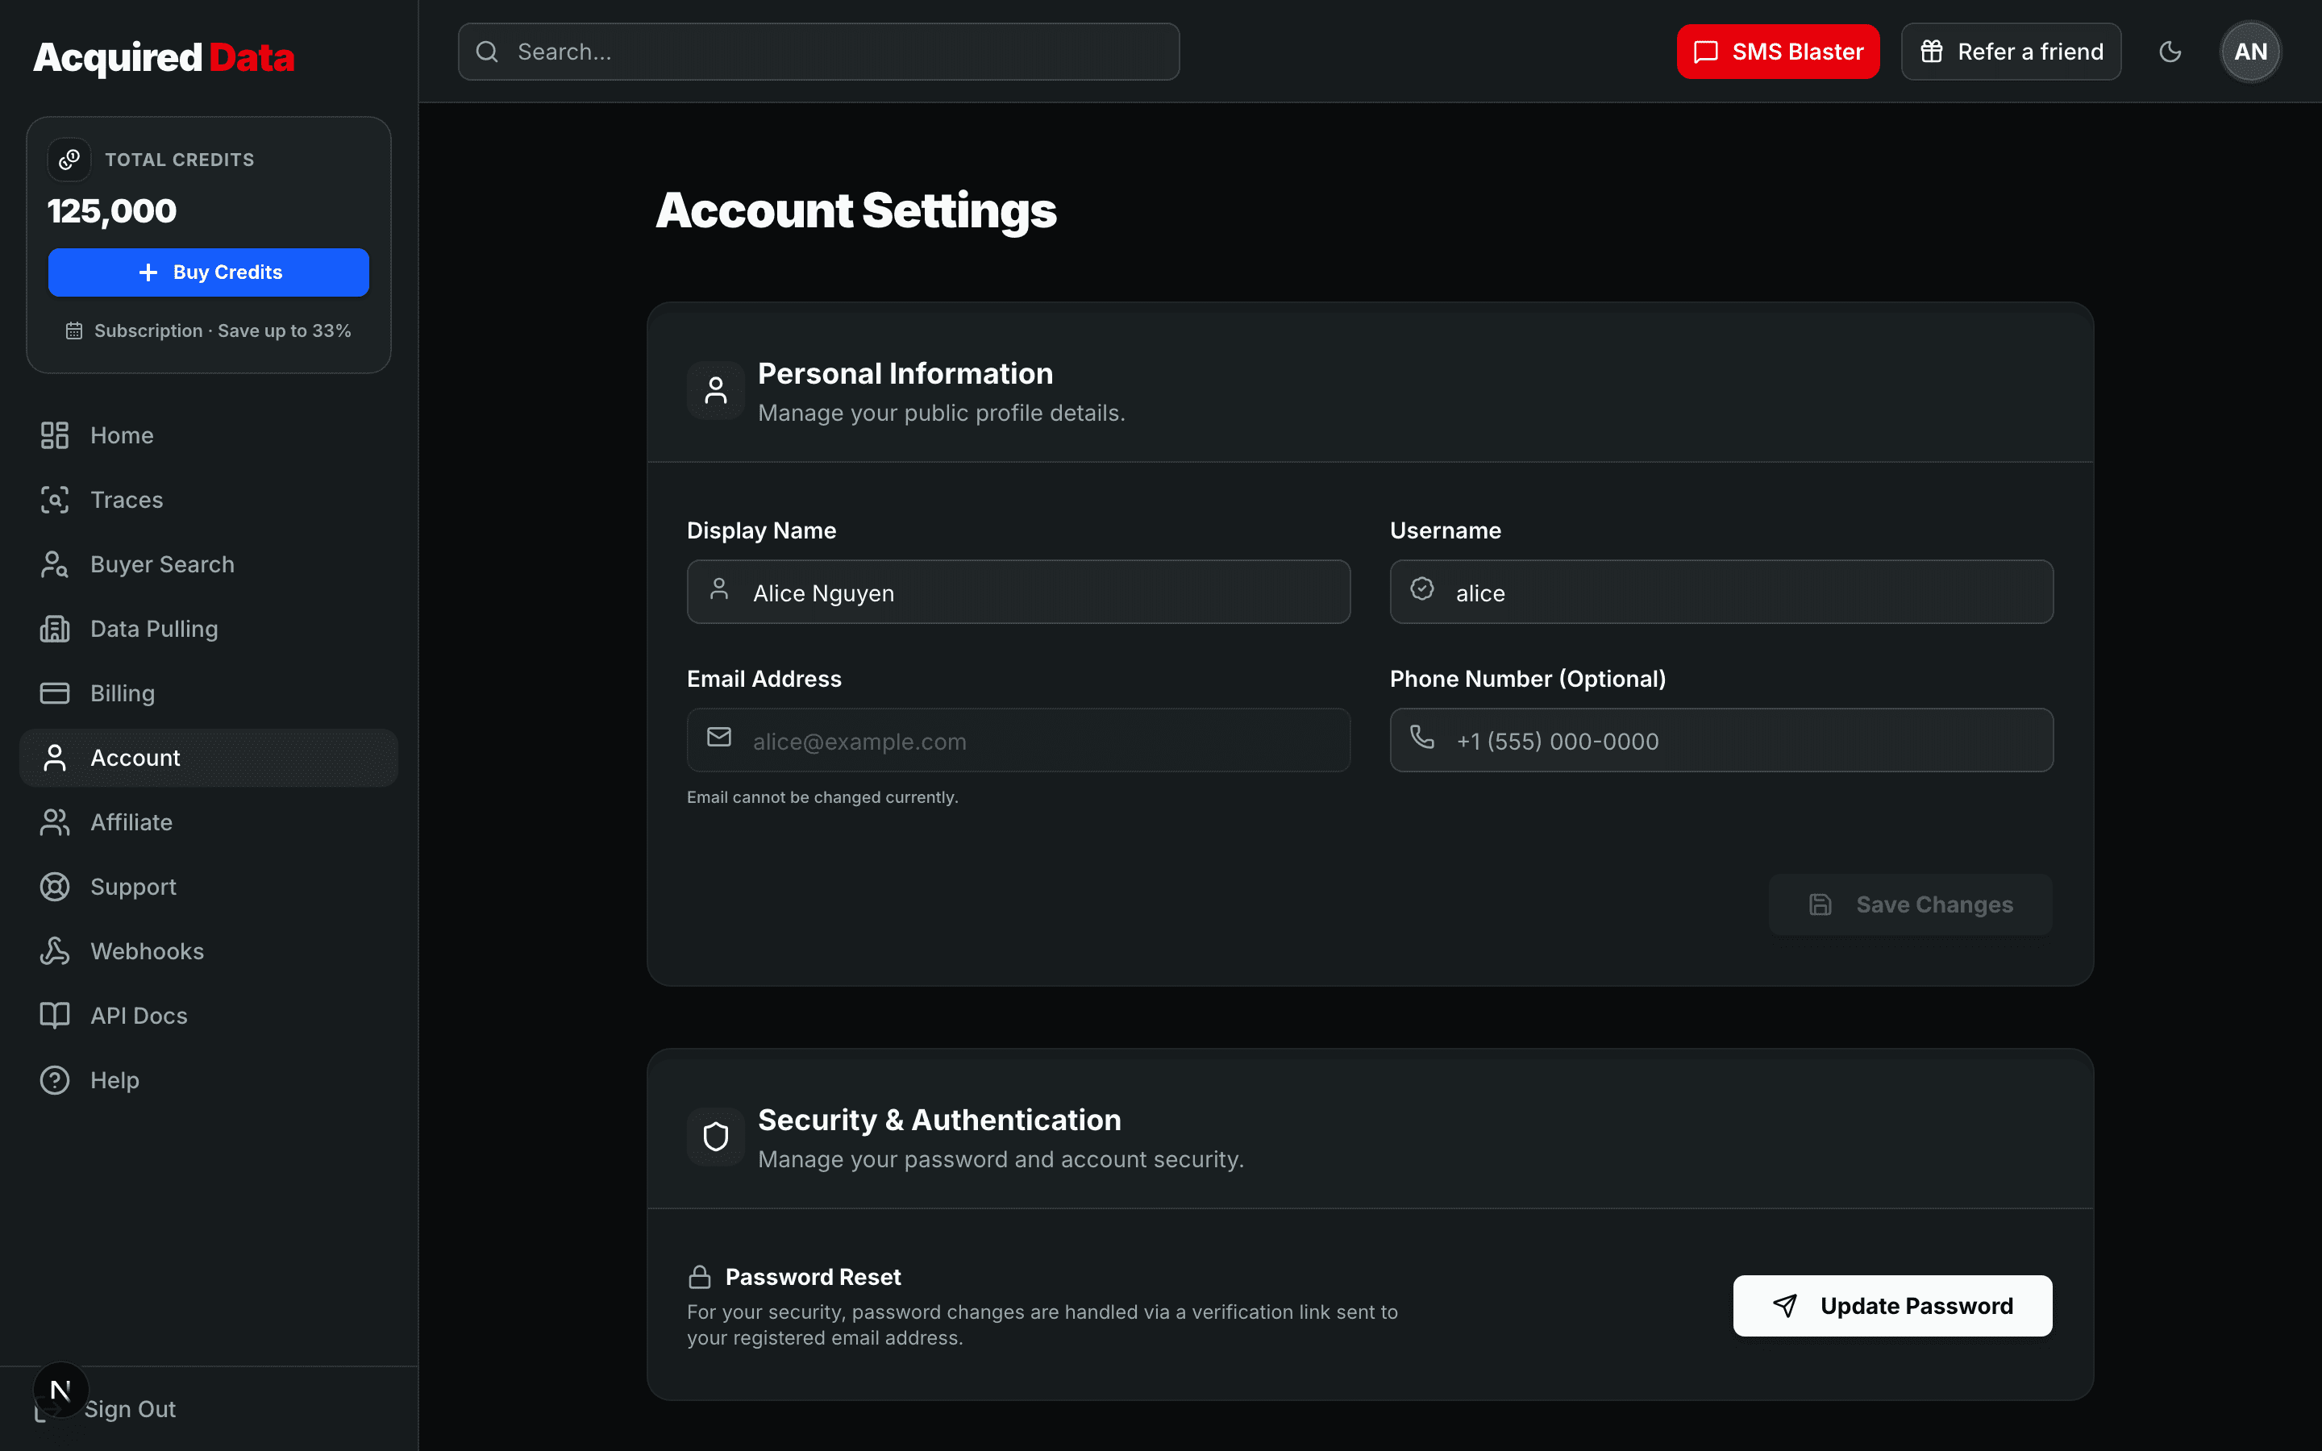Click the disabled Email Address field

tap(1018, 740)
